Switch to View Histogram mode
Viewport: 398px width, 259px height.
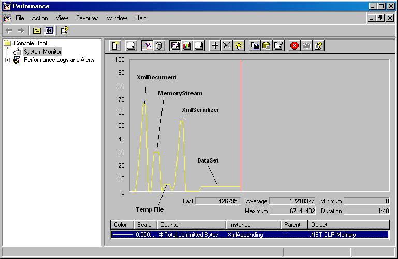[x=187, y=46]
